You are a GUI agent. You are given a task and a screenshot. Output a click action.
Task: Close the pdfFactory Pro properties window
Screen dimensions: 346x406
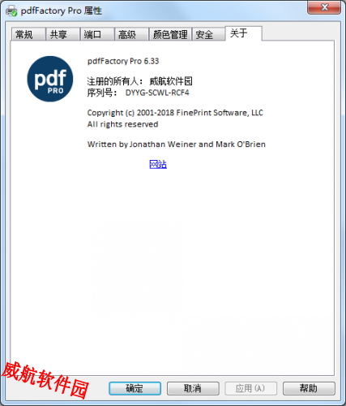pyautogui.click(x=324, y=7)
